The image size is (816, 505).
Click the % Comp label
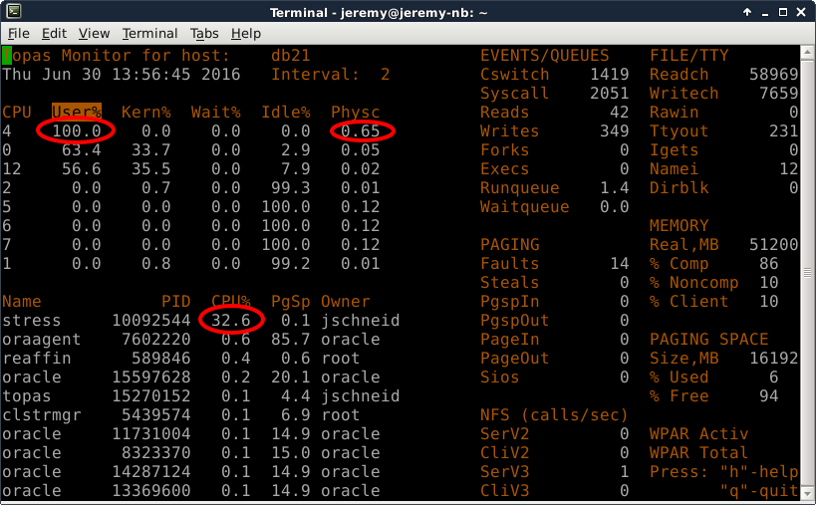coord(680,264)
